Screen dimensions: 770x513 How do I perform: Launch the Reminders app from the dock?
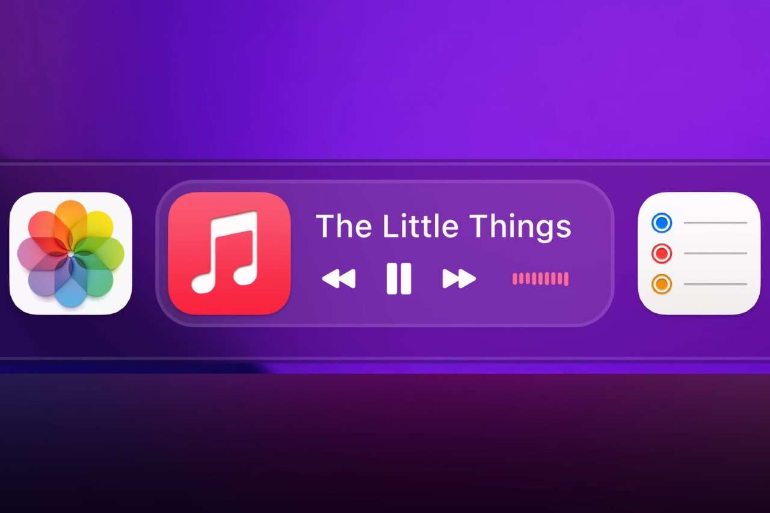699,253
